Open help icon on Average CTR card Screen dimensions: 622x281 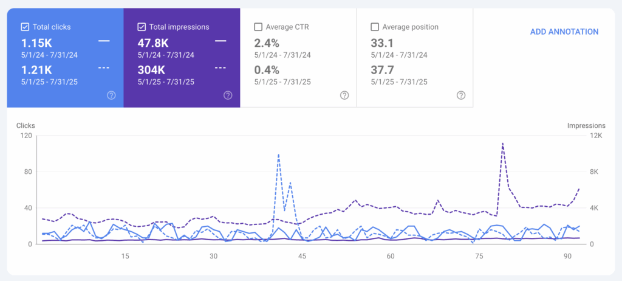click(344, 95)
